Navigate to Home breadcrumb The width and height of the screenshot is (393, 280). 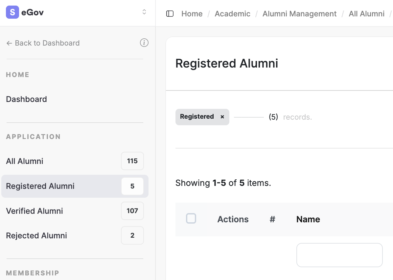(x=192, y=14)
